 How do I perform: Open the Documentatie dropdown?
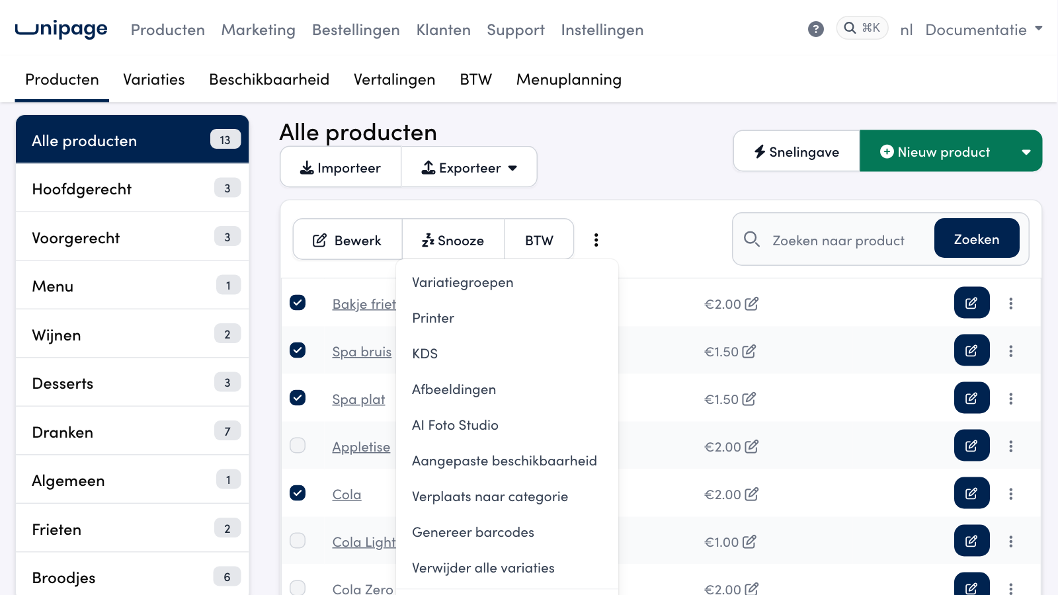[x=984, y=30]
